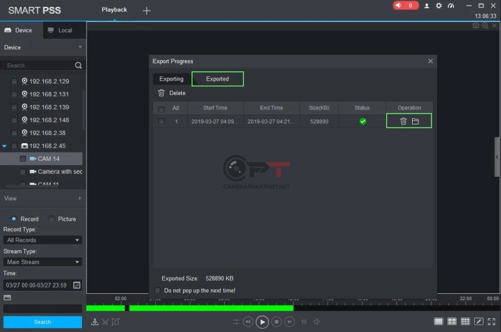Open the Stream Type dropdown
Screen dimensions: 501x332
click(x=43, y=262)
